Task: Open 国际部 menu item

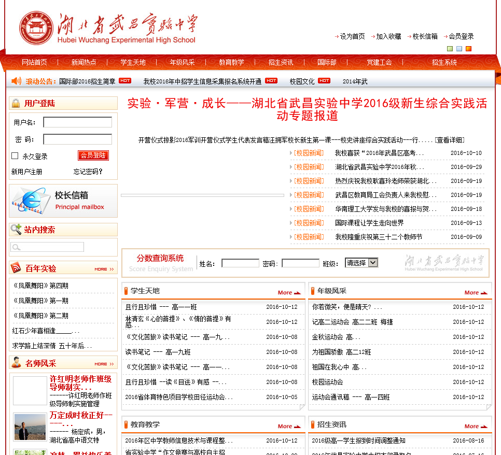Action: tap(327, 62)
